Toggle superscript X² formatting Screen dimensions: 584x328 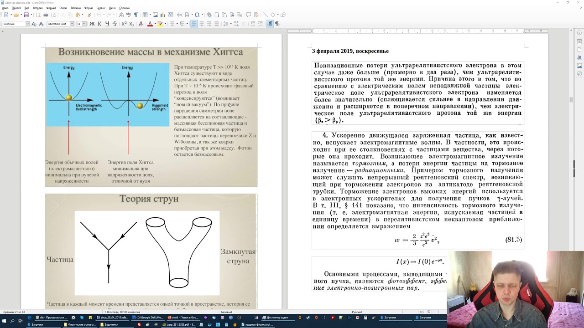pos(124,24)
